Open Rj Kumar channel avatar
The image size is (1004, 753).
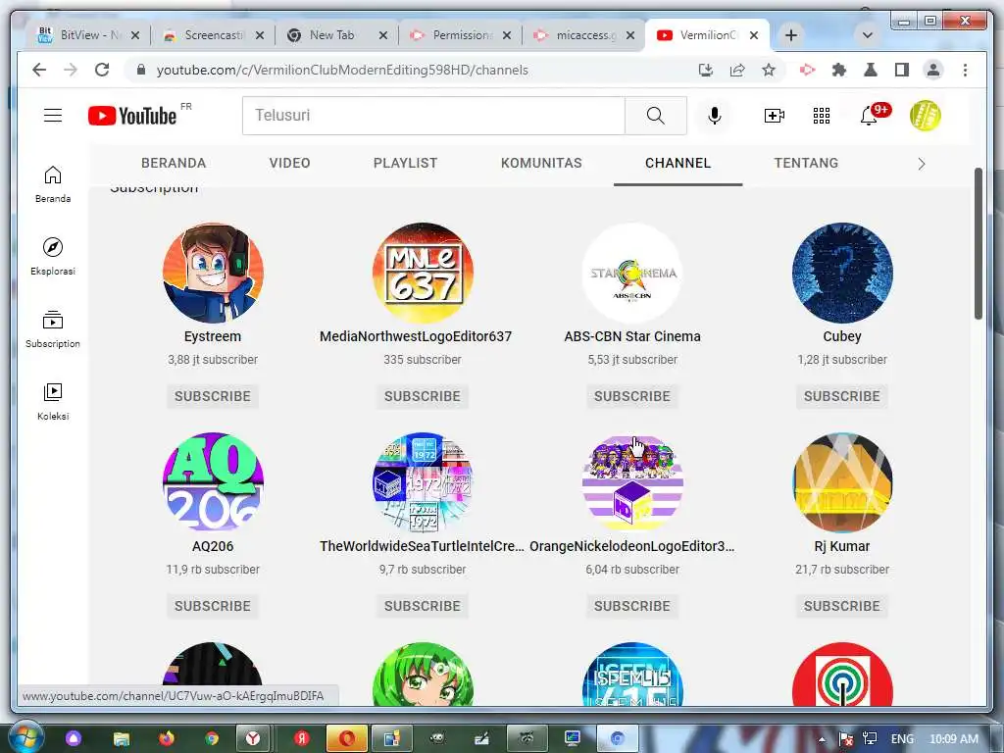pos(842,482)
